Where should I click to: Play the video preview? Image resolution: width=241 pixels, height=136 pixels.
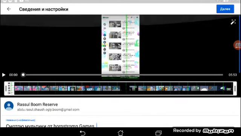4,75
